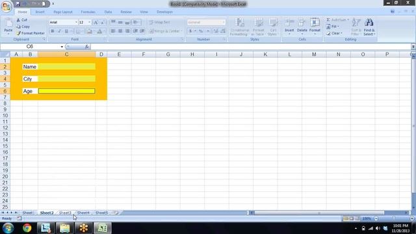This screenshot has height=234, width=416.
Task: Click the Insert cells button
Action: pos(289,27)
